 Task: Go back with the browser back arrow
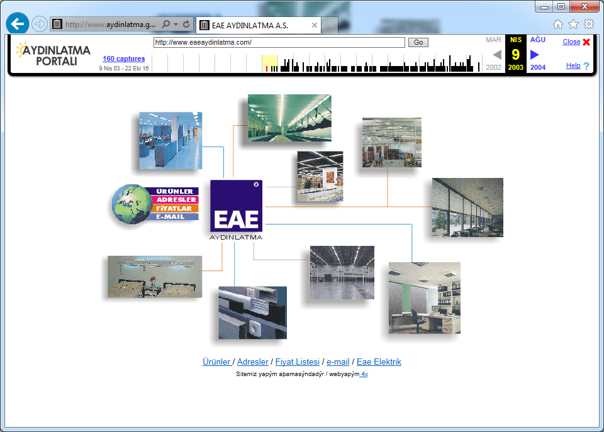[x=18, y=24]
